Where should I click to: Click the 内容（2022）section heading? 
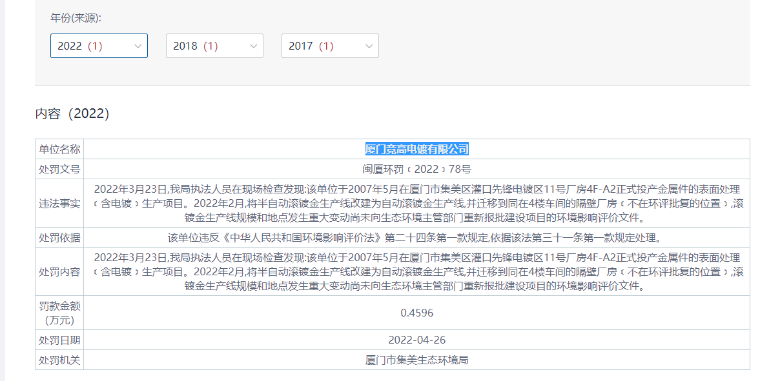pyautogui.click(x=73, y=113)
